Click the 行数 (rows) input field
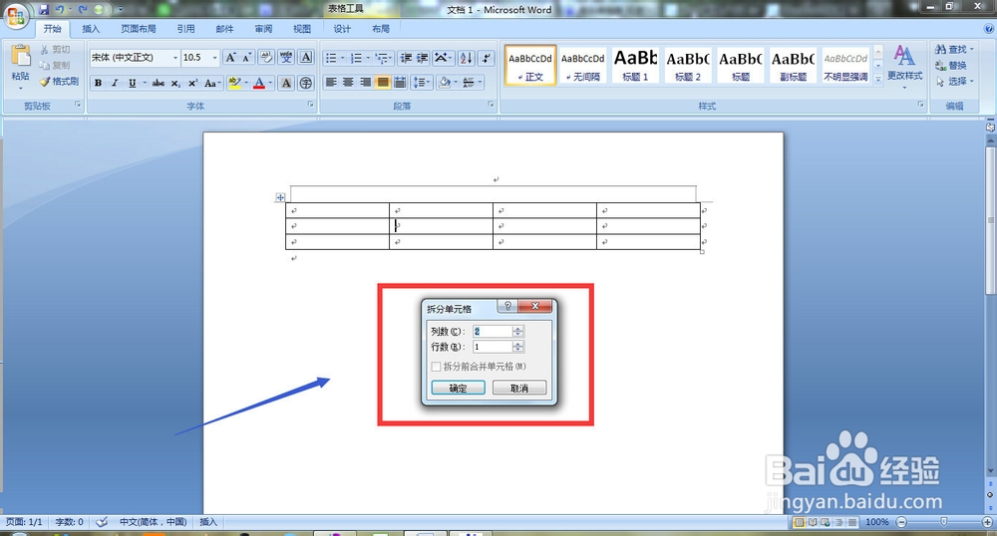Screen dimensions: 997x536 493,347
